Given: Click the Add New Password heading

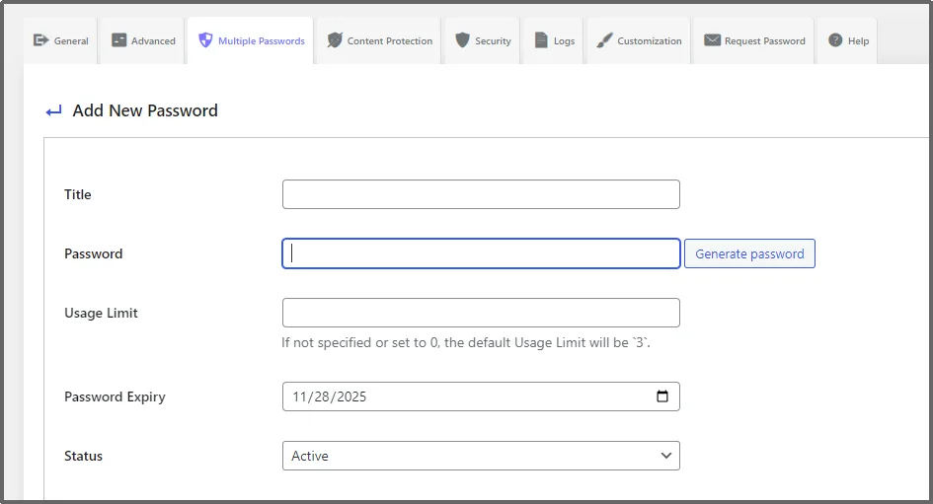Looking at the screenshot, I should click(x=145, y=110).
